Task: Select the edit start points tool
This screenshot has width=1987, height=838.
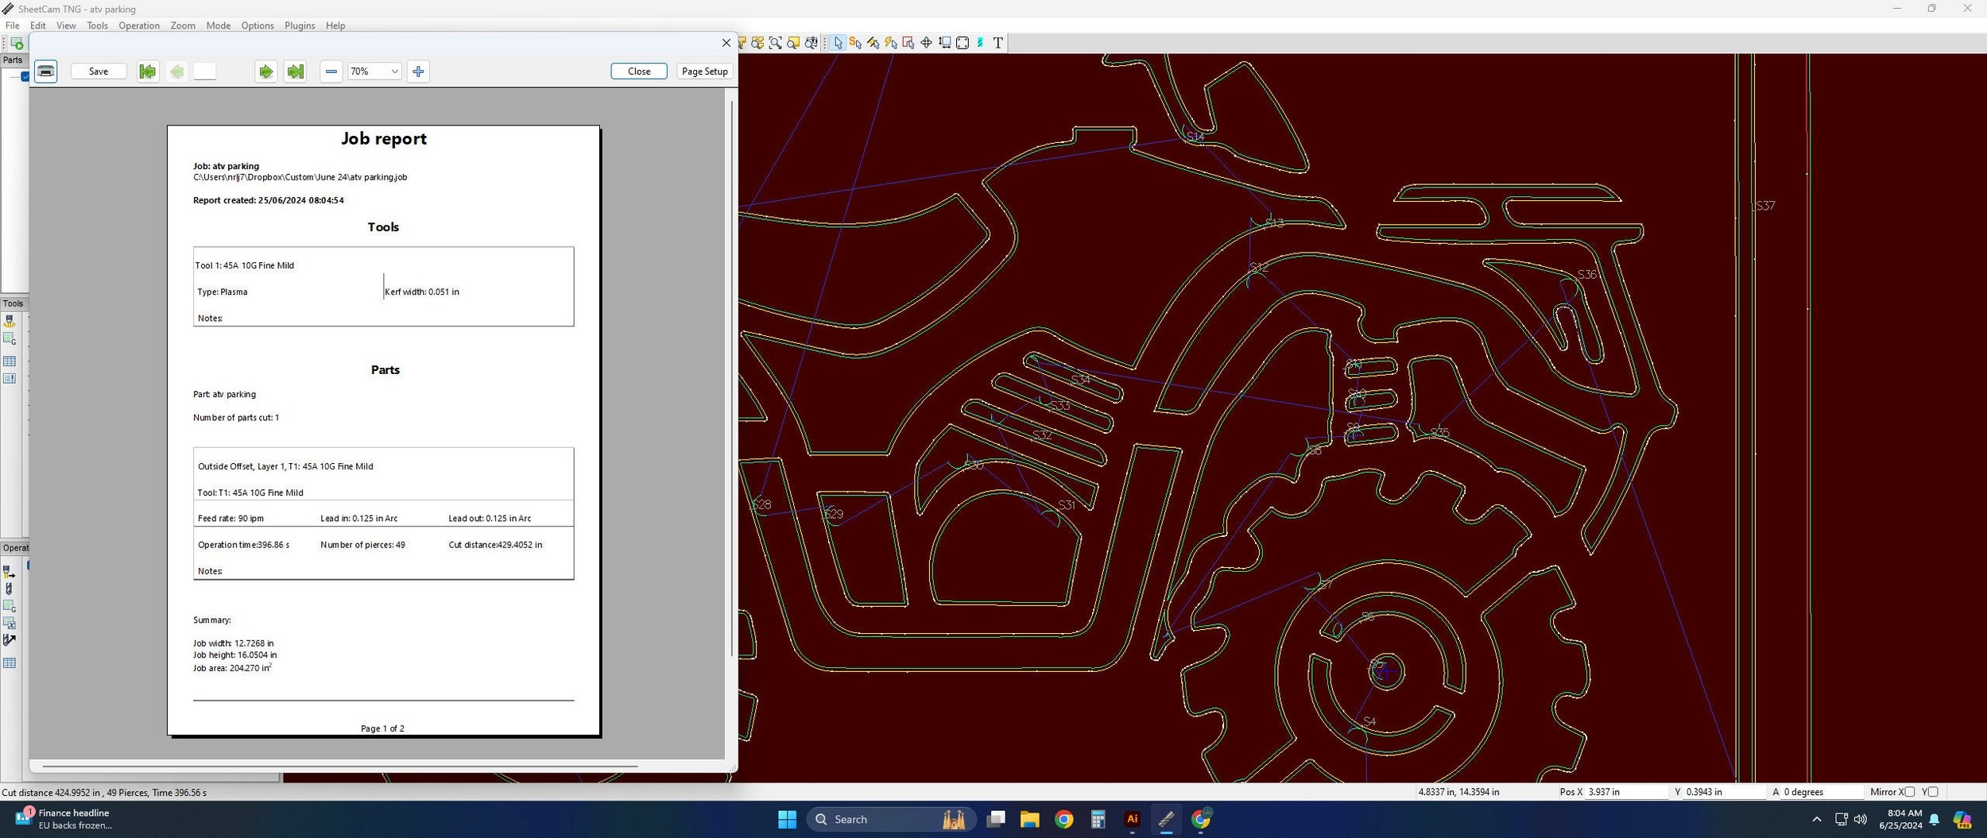Action: (x=855, y=43)
